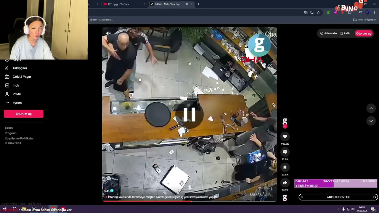Mute the TikTok video sound

click(x=109, y=33)
